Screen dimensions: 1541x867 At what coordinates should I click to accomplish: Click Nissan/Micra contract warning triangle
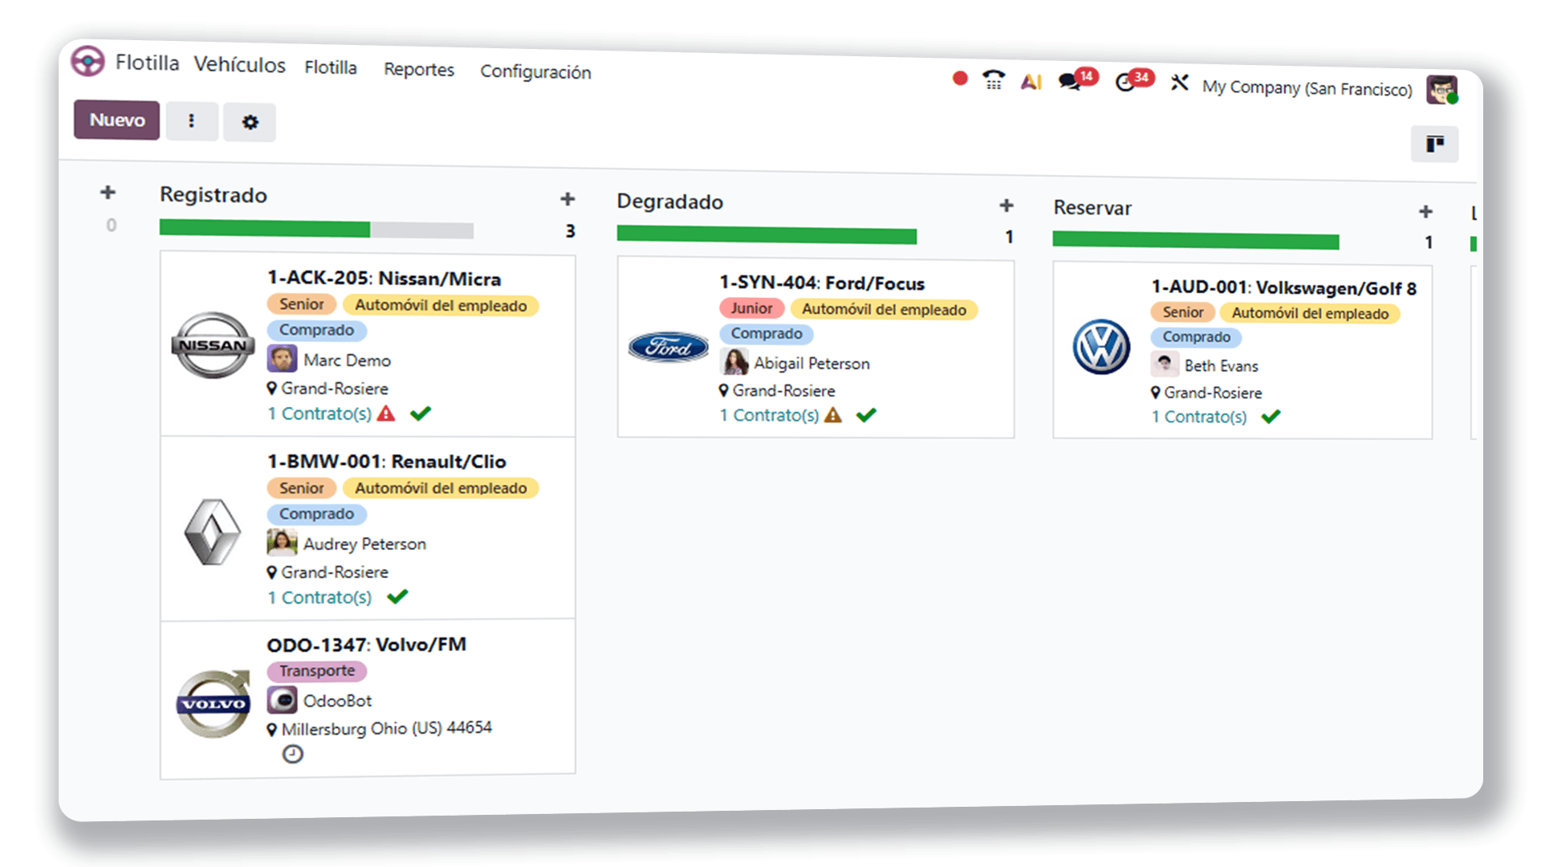[386, 413]
